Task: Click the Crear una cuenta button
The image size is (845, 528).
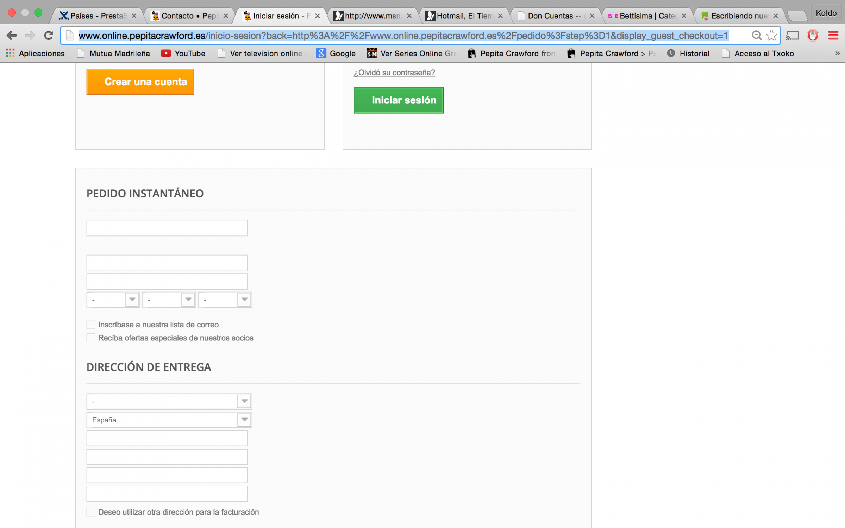Action: click(140, 82)
